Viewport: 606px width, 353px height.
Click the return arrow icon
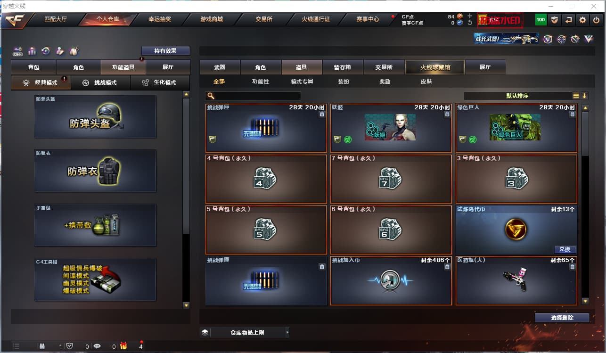(x=568, y=20)
